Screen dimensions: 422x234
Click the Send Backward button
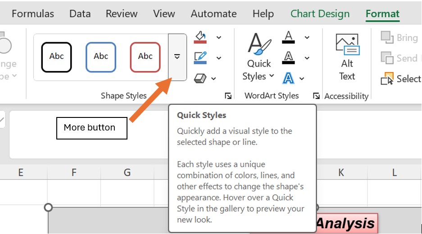pos(399,58)
